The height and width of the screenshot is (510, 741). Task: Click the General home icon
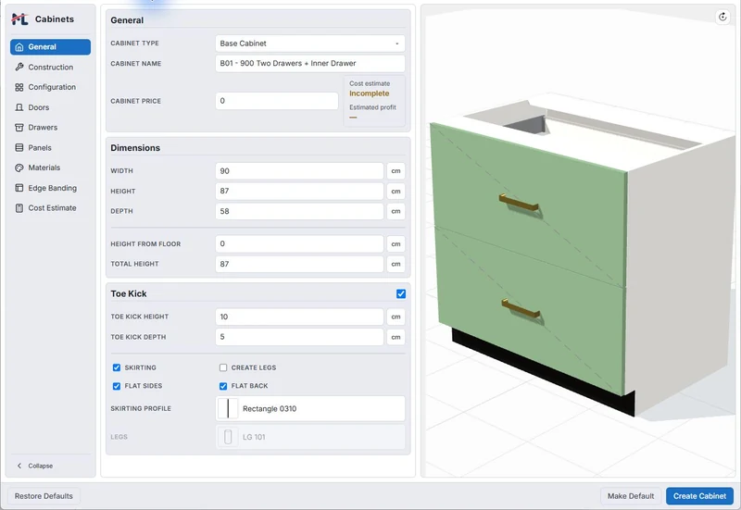(19, 47)
